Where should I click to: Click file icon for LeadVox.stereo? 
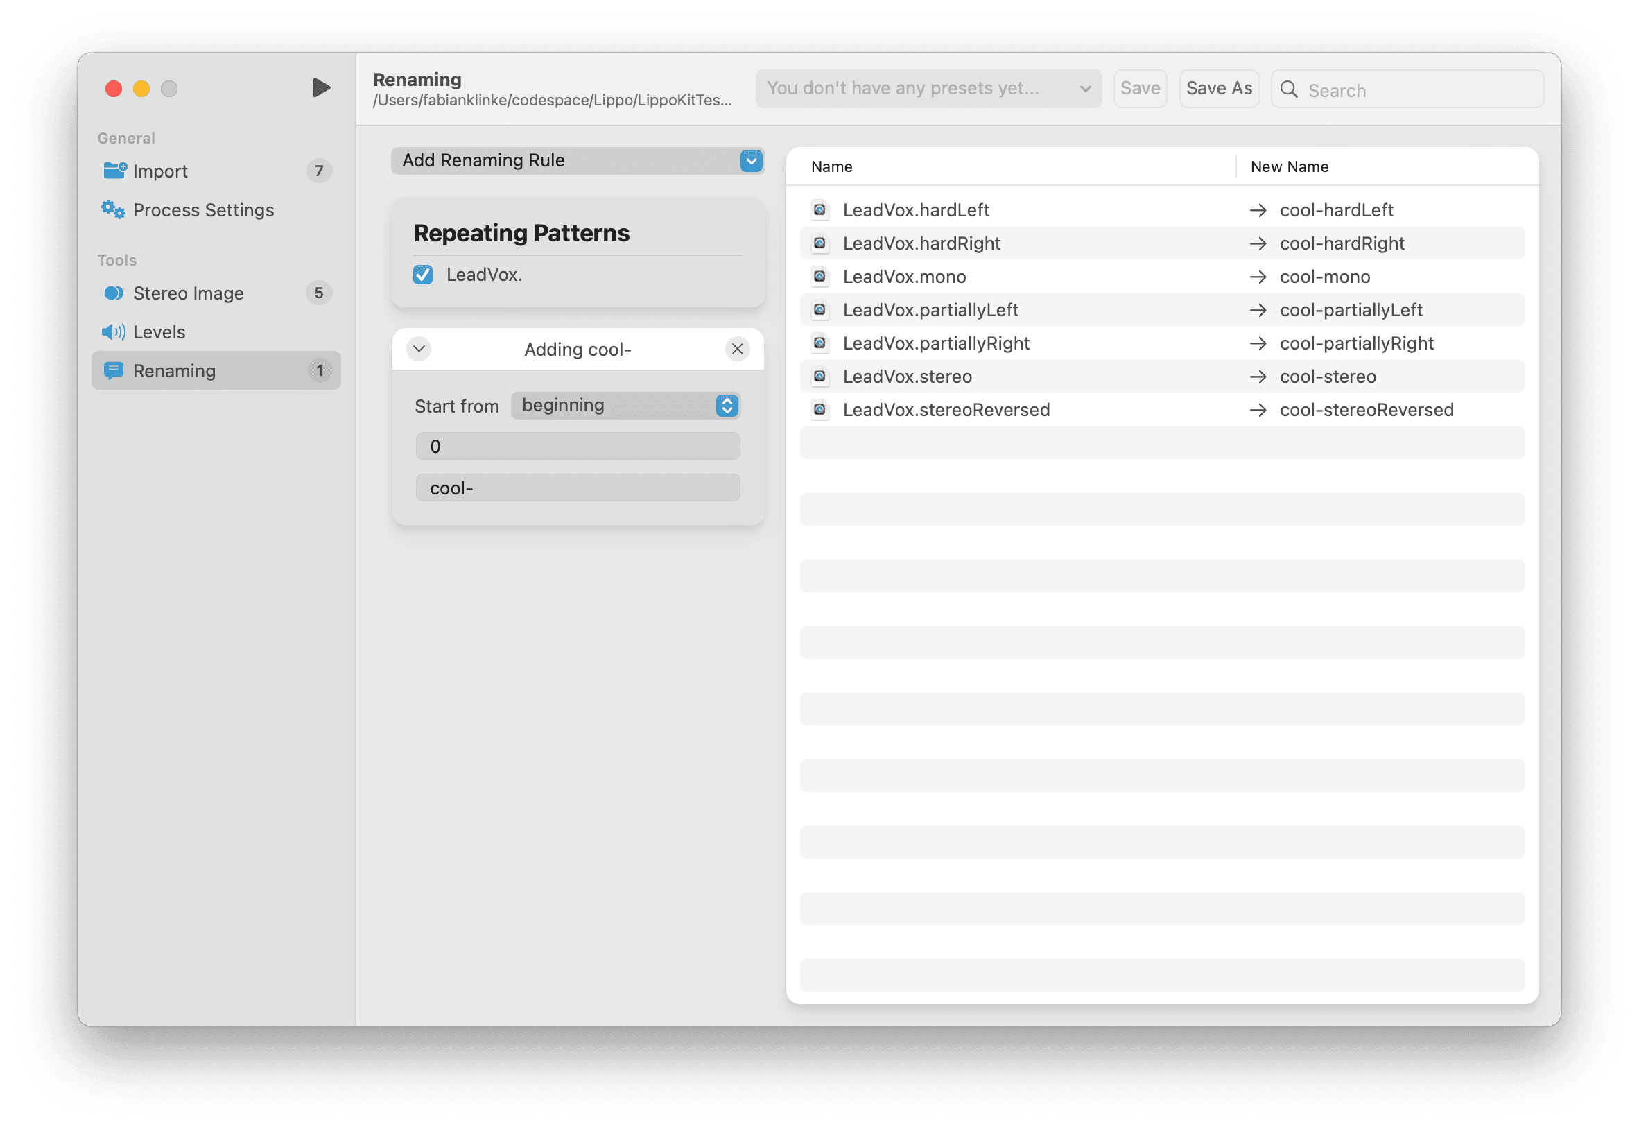[x=820, y=376]
